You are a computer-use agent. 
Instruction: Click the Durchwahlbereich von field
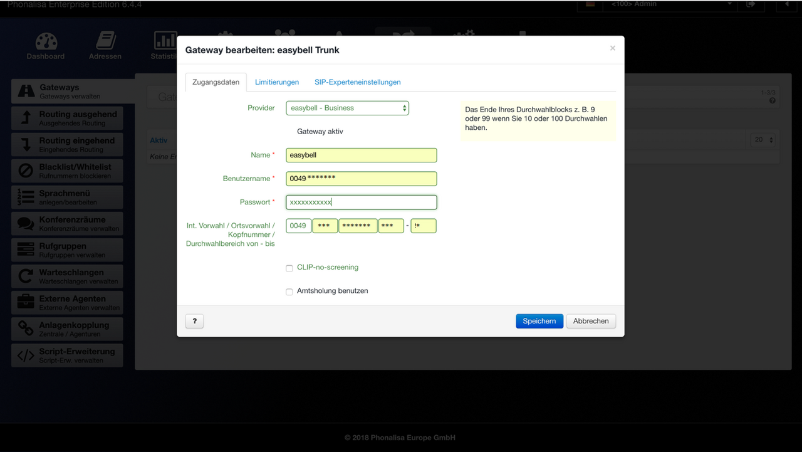[391, 226]
